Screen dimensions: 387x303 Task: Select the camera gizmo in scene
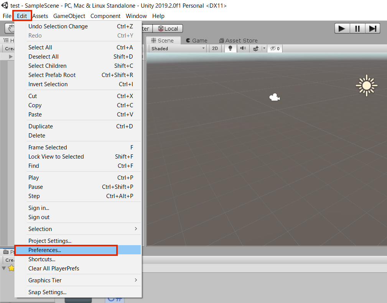[x=274, y=98]
